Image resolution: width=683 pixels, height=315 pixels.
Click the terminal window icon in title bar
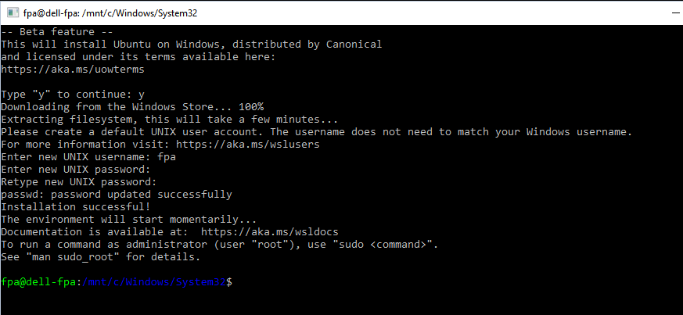point(9,11)
